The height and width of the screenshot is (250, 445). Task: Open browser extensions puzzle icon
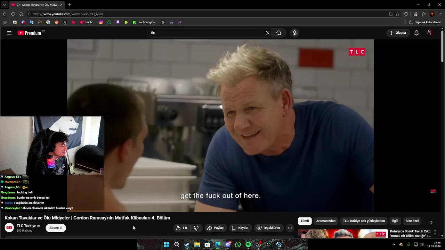point(406,14)
